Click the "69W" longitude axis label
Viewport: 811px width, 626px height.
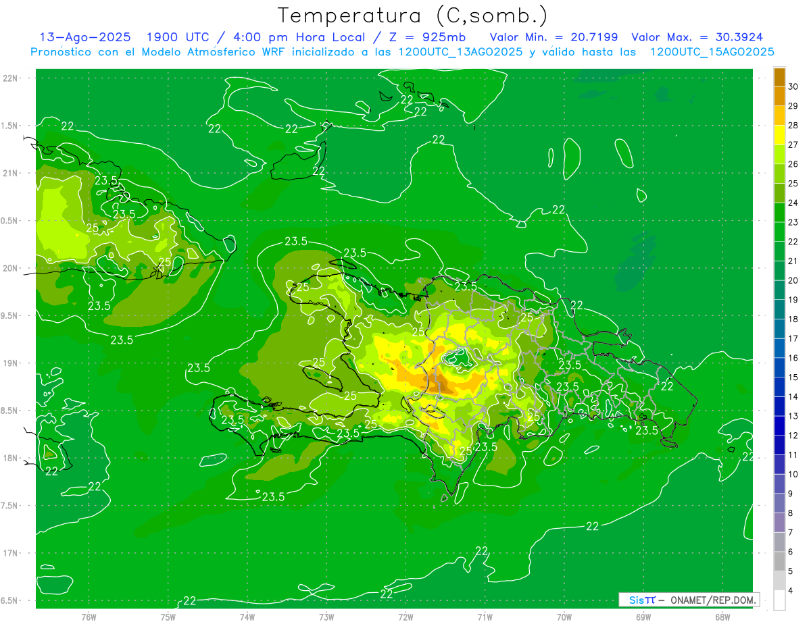click(x=643, y=617)
